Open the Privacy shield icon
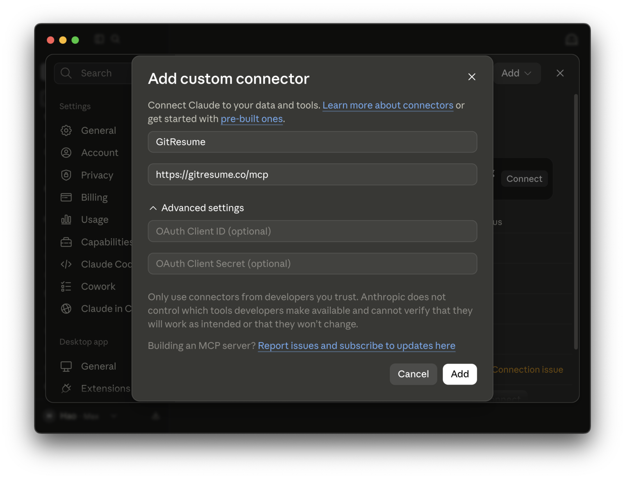Screen dimensions: 625x479 (x=66, y=175)
